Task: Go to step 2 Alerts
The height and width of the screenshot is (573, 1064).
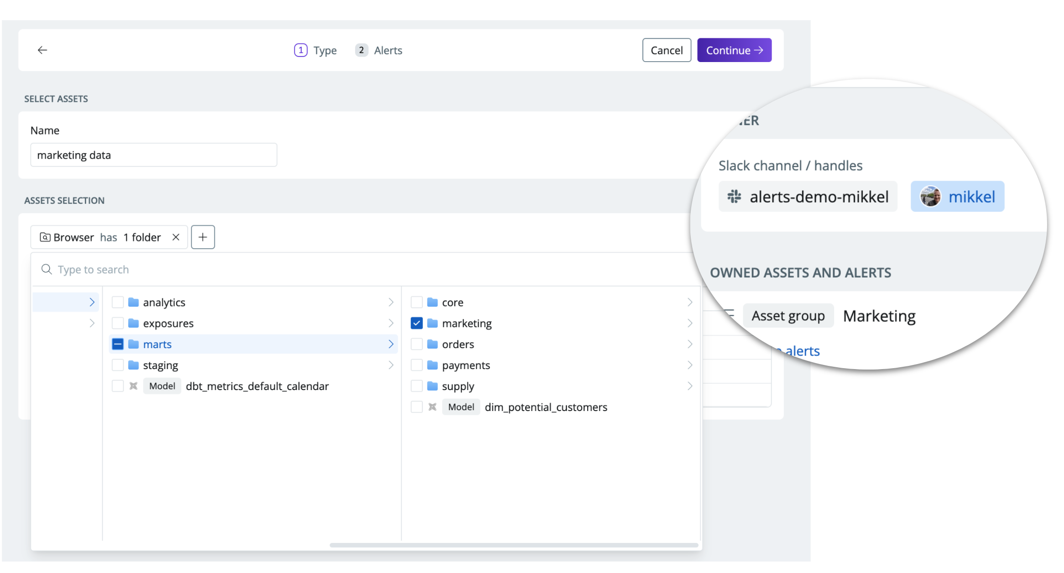Action: point(379,50)
